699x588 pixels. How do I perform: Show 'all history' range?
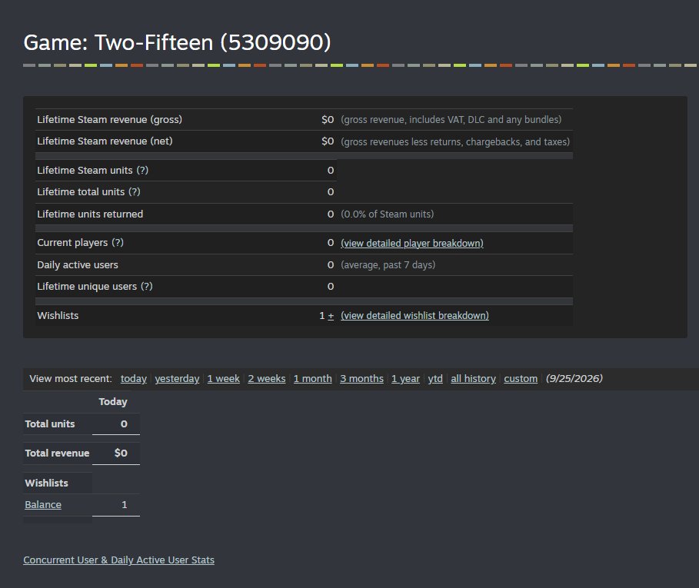[473, 379]
